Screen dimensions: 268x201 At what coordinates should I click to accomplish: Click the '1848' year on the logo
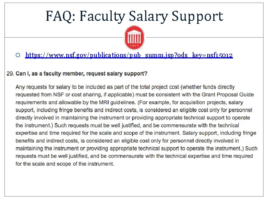tap(134, 46)
